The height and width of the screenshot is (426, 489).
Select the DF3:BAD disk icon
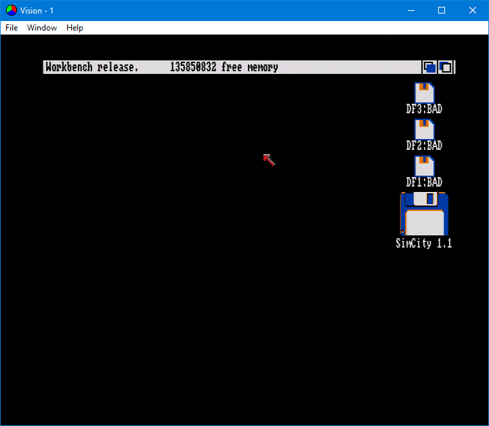[424, 92]
